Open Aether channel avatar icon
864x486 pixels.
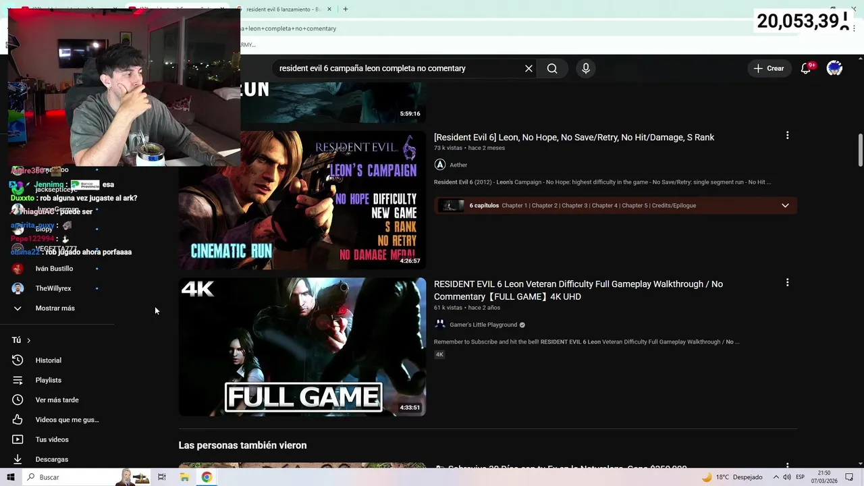[440, 165]
